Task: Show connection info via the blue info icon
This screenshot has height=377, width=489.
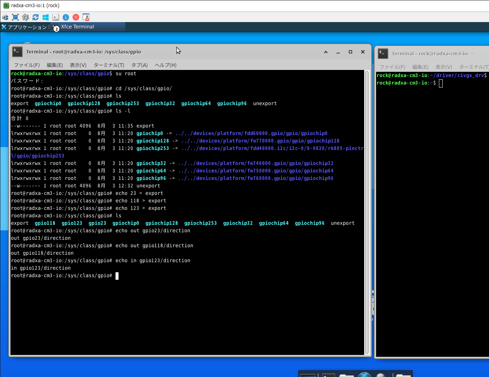Action: point(66,17)
